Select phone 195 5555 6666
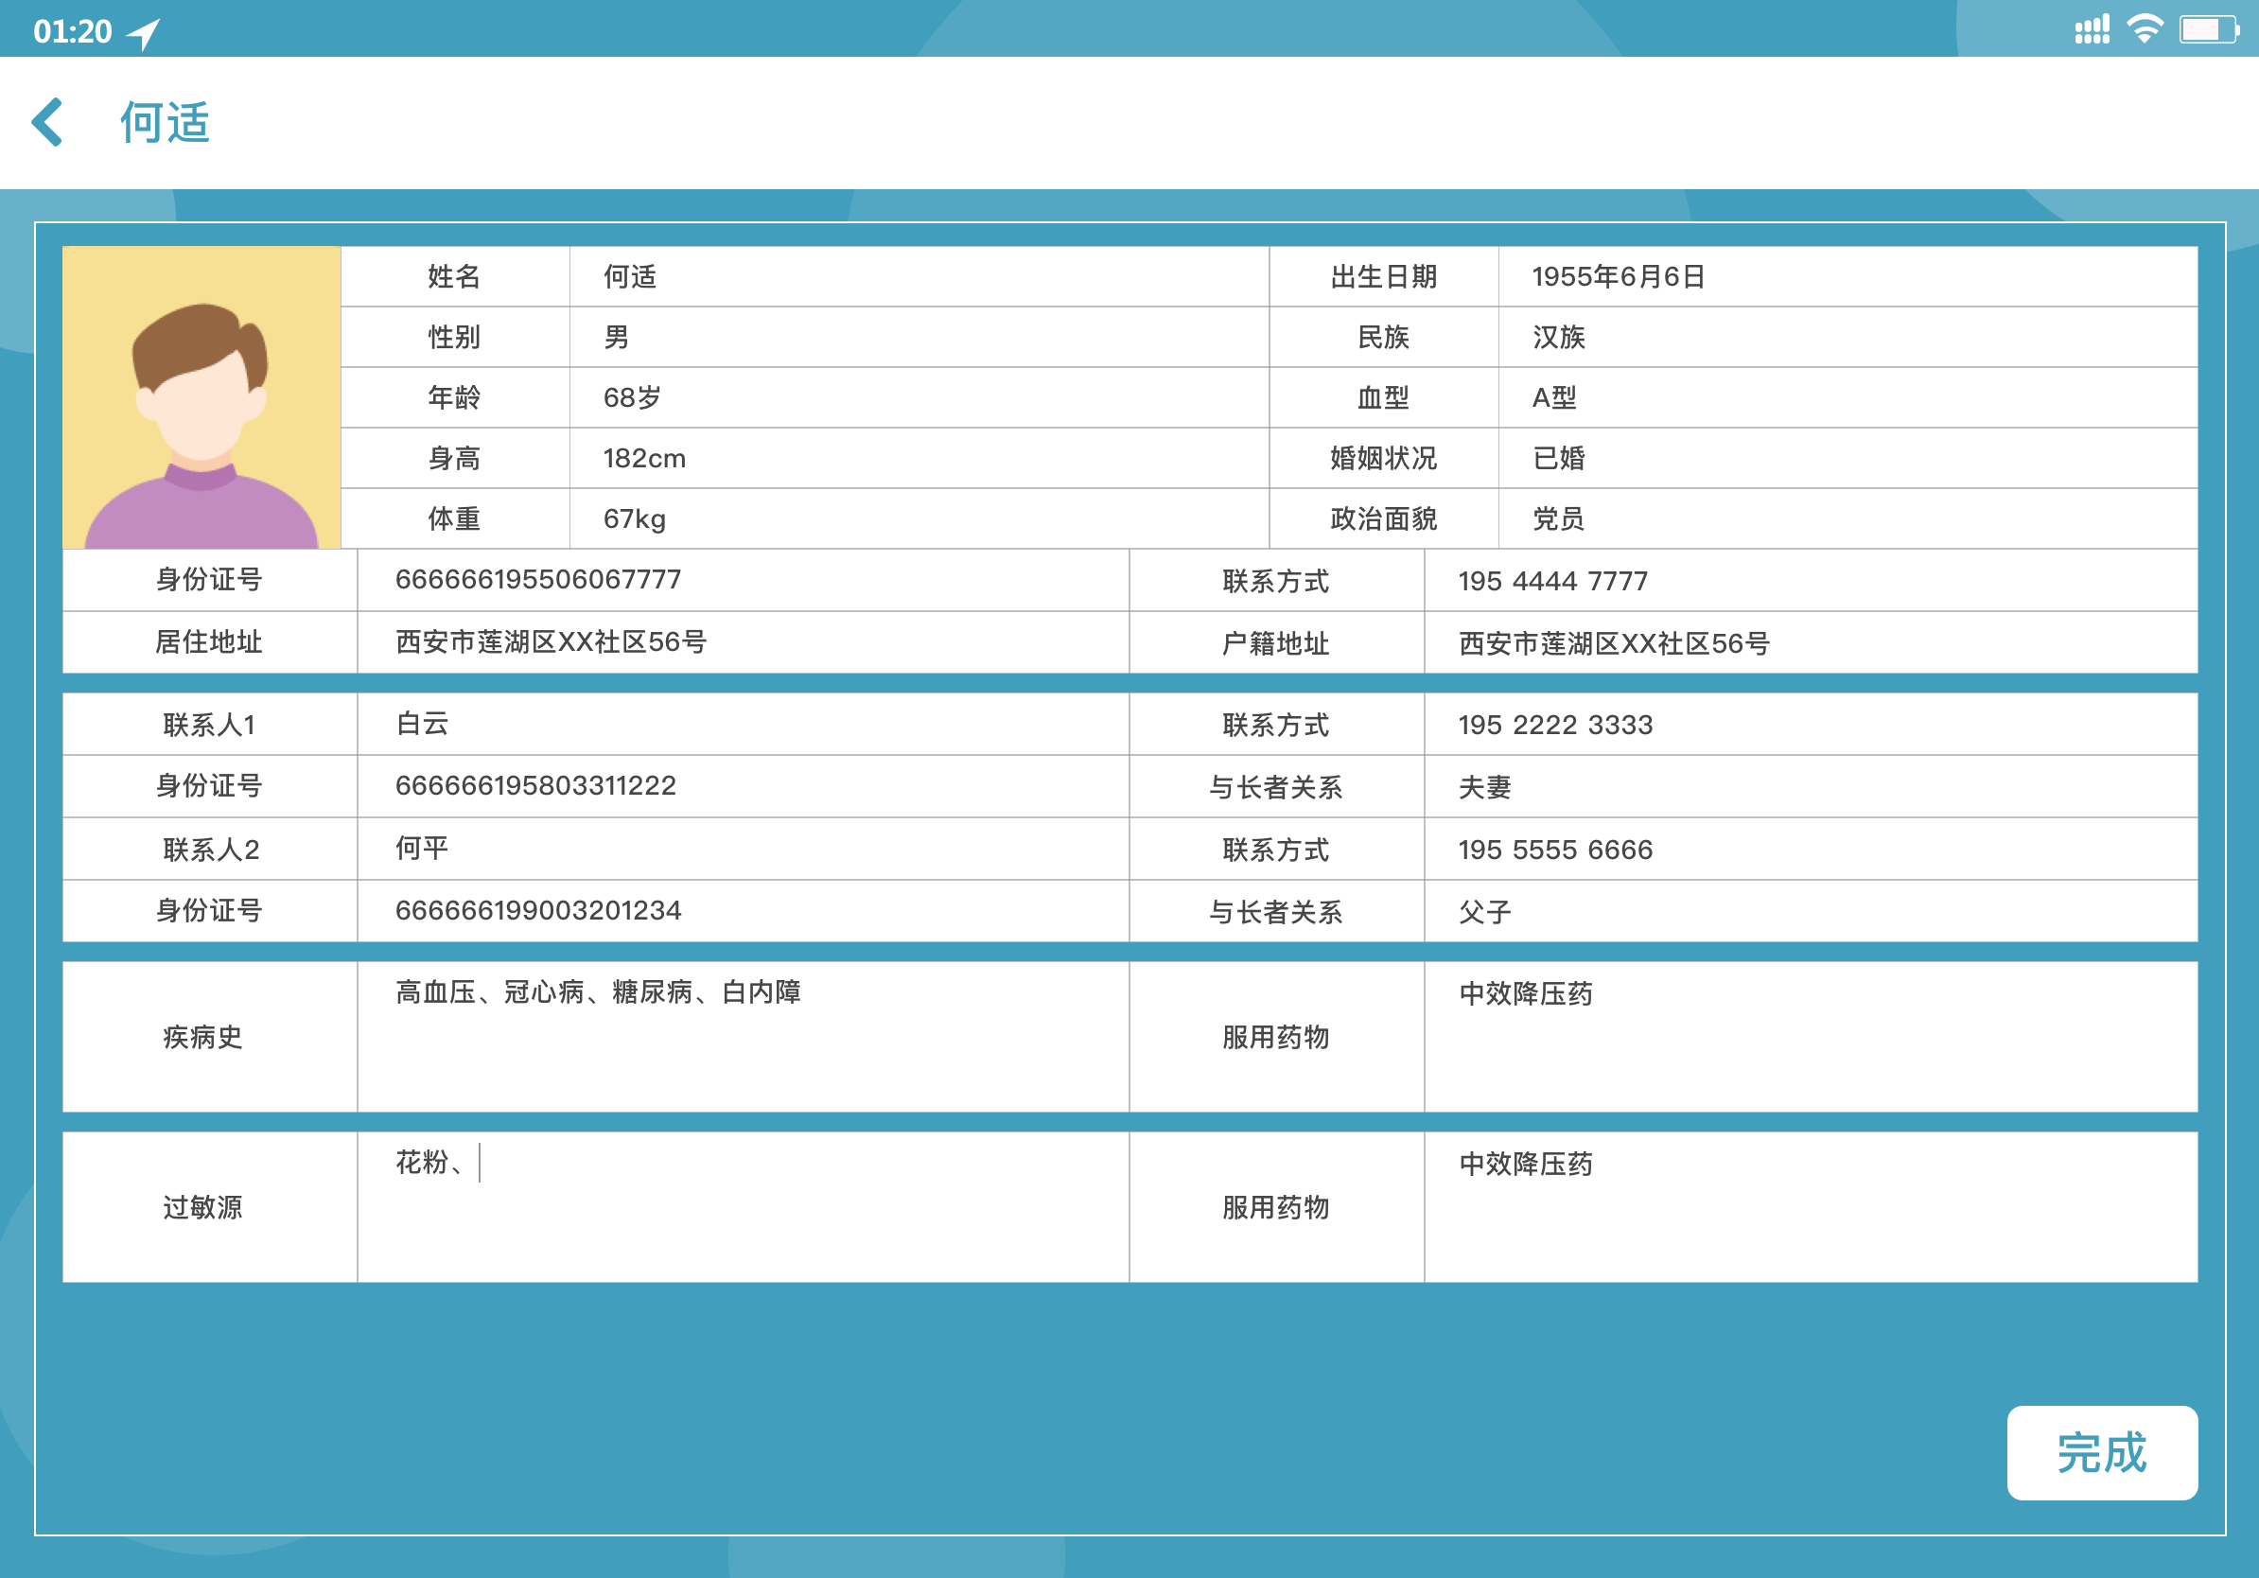Screen dimensions: 2259x1578 click(x=1555, y=849)
